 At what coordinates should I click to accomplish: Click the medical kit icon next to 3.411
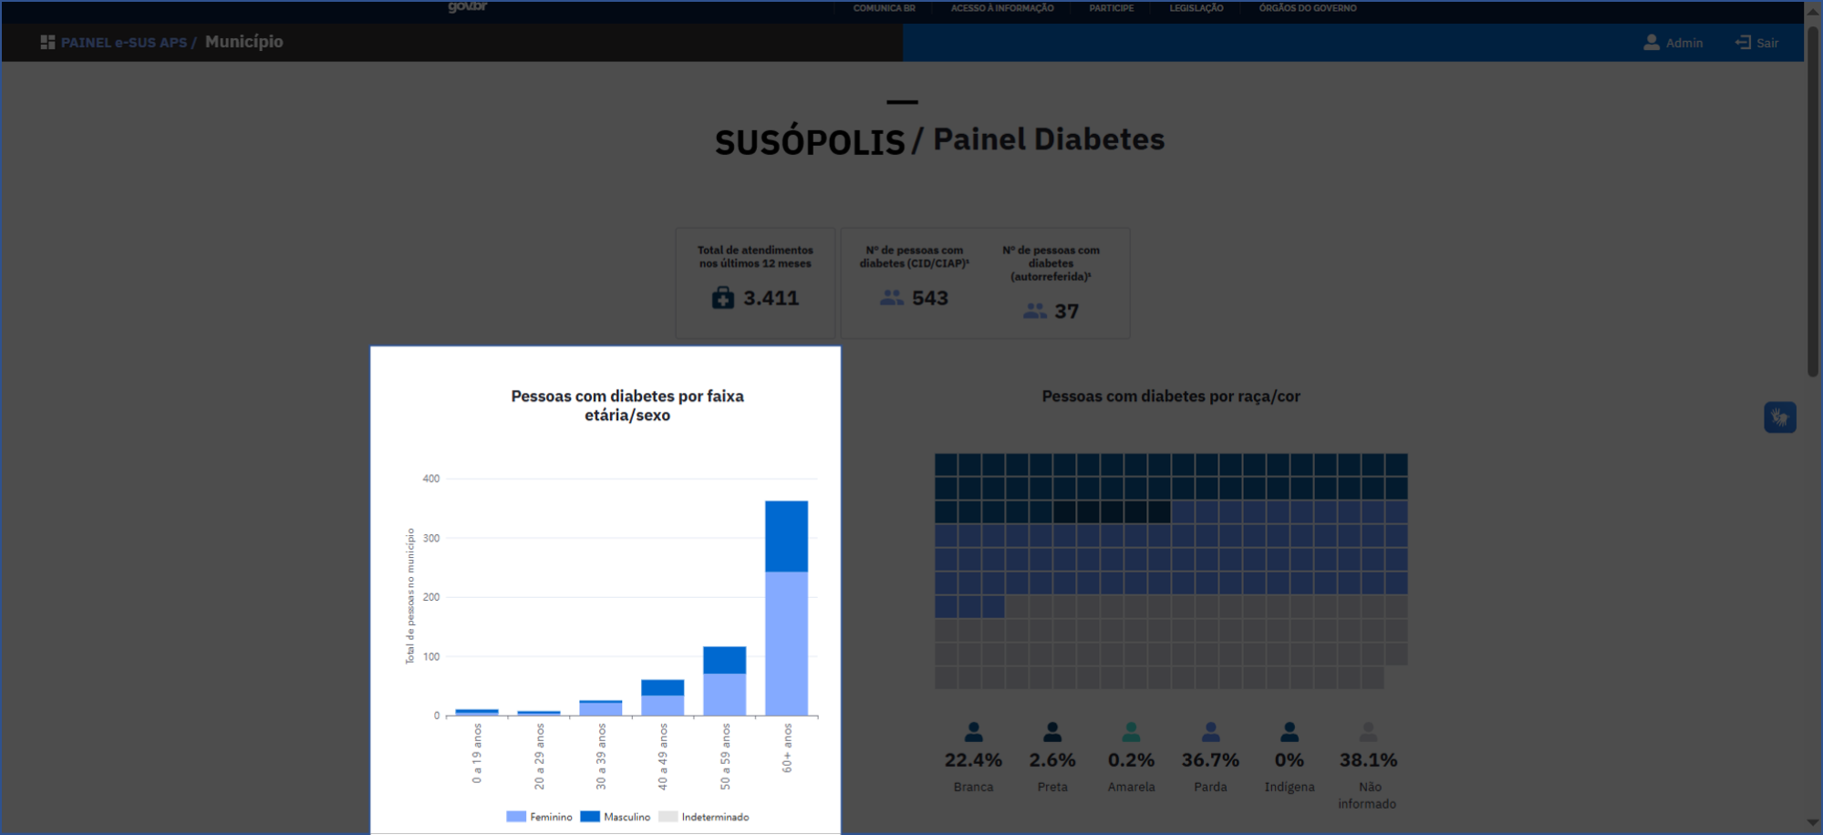(x=722, y=298)
